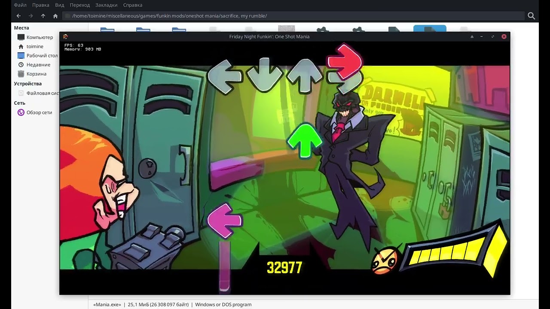Click the red right arrow note
This screenshot has height=309, width=550.
tap(345, 62)
